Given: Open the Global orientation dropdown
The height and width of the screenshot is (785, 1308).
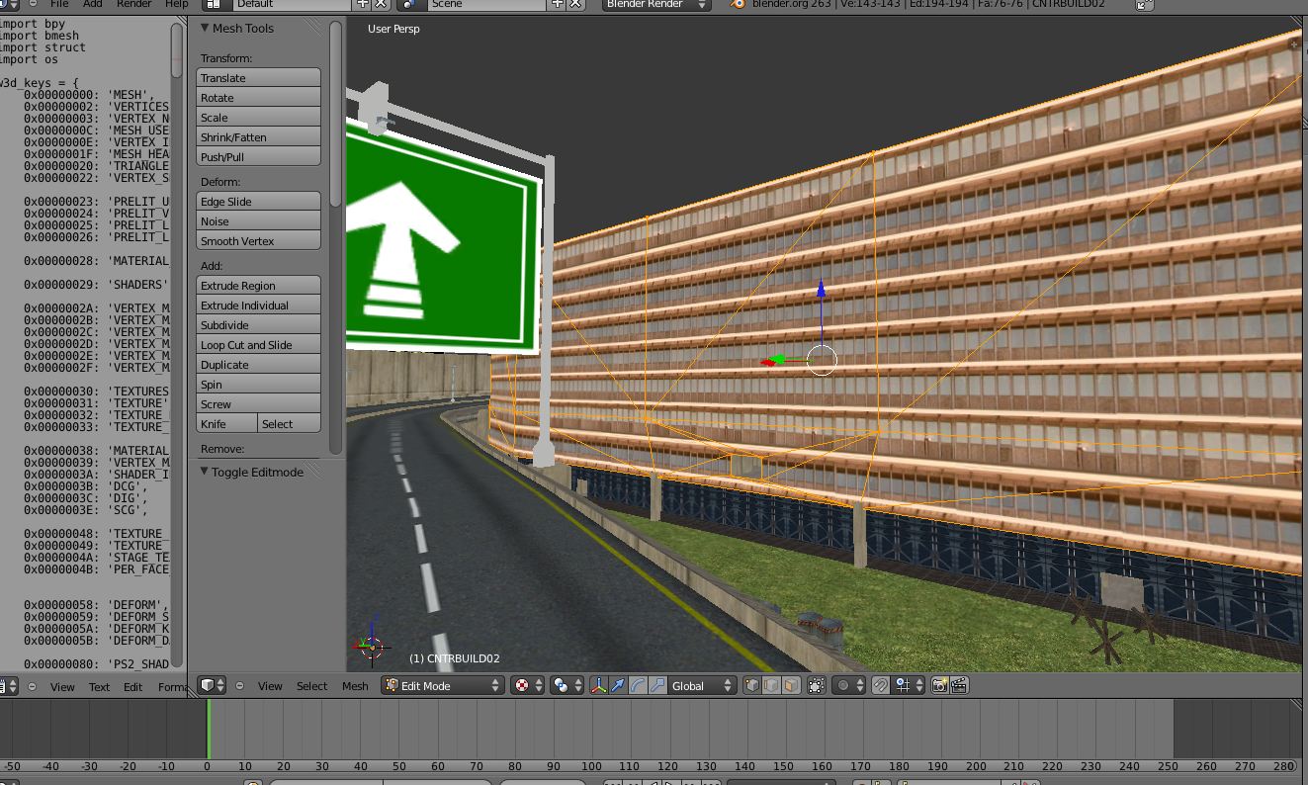Looking at the screenshot, I should click(x=702, y=685).
